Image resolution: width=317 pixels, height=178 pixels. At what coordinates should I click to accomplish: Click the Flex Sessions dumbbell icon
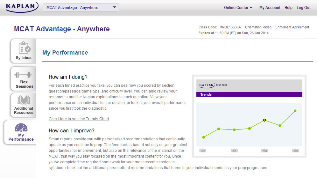pos(23,75)
